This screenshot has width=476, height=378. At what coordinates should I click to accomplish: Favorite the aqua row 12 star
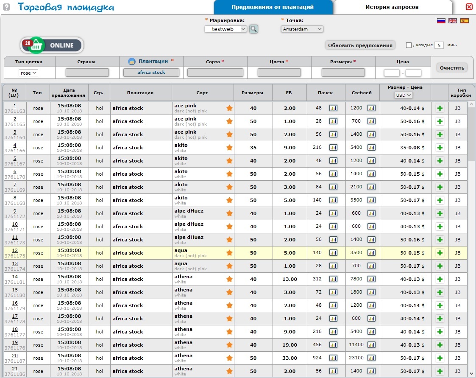(229, 253)
